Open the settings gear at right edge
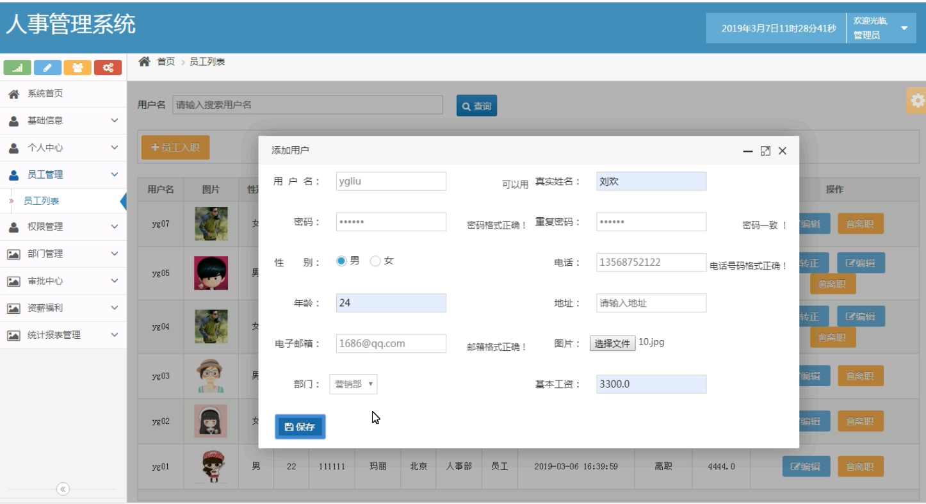Screen dimensions: 926x504 (917, 101)
